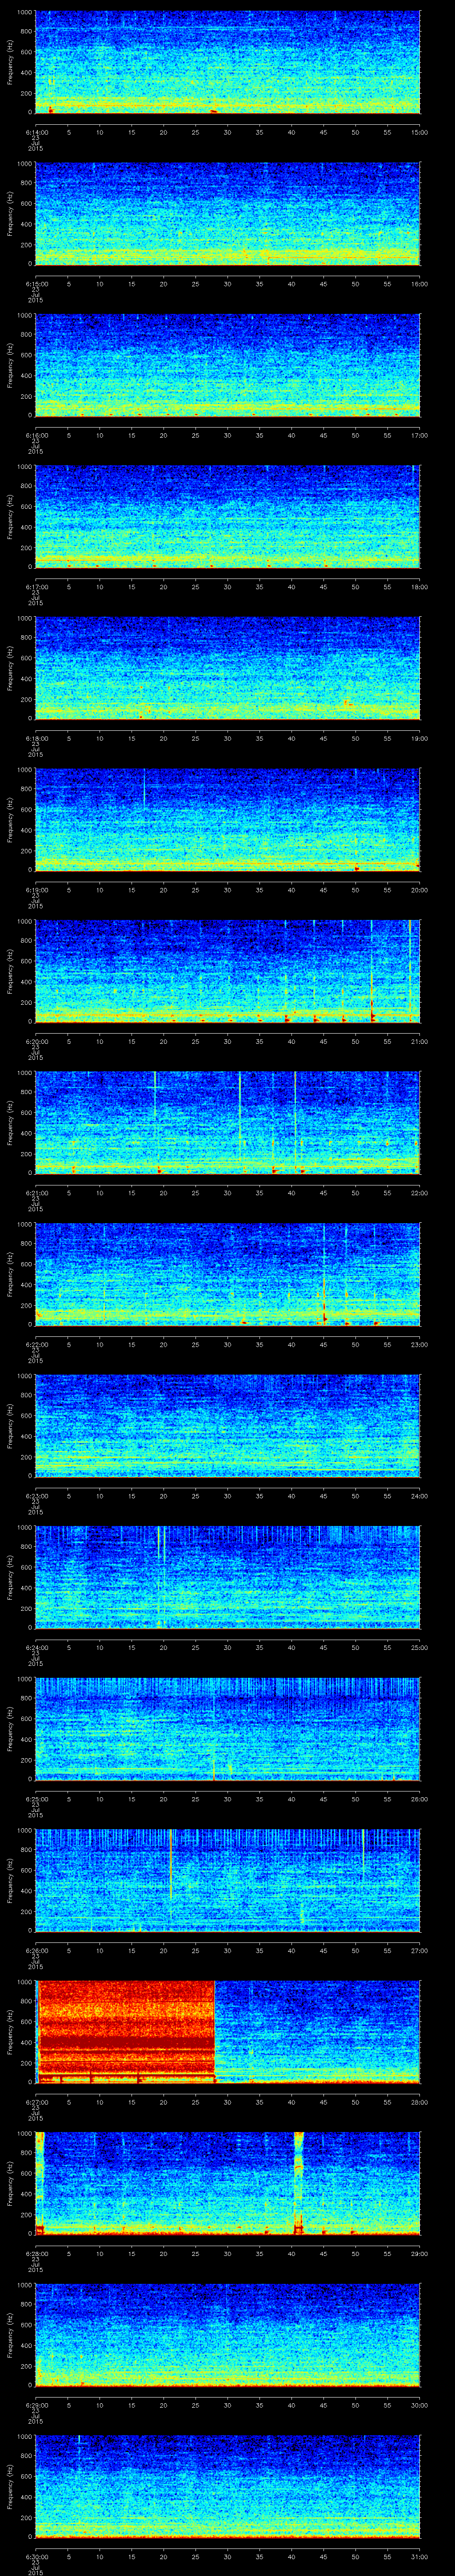The image size is (455, 2576).
Task: Click the spectrogram panel beginning at 6:24:00
Action: [227, 1577]
